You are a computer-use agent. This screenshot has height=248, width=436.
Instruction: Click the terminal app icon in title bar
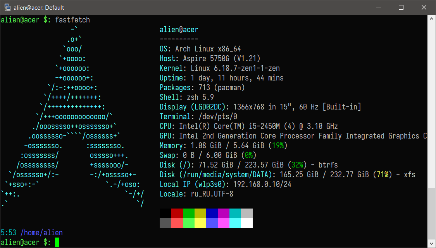(x=7, y=7)
